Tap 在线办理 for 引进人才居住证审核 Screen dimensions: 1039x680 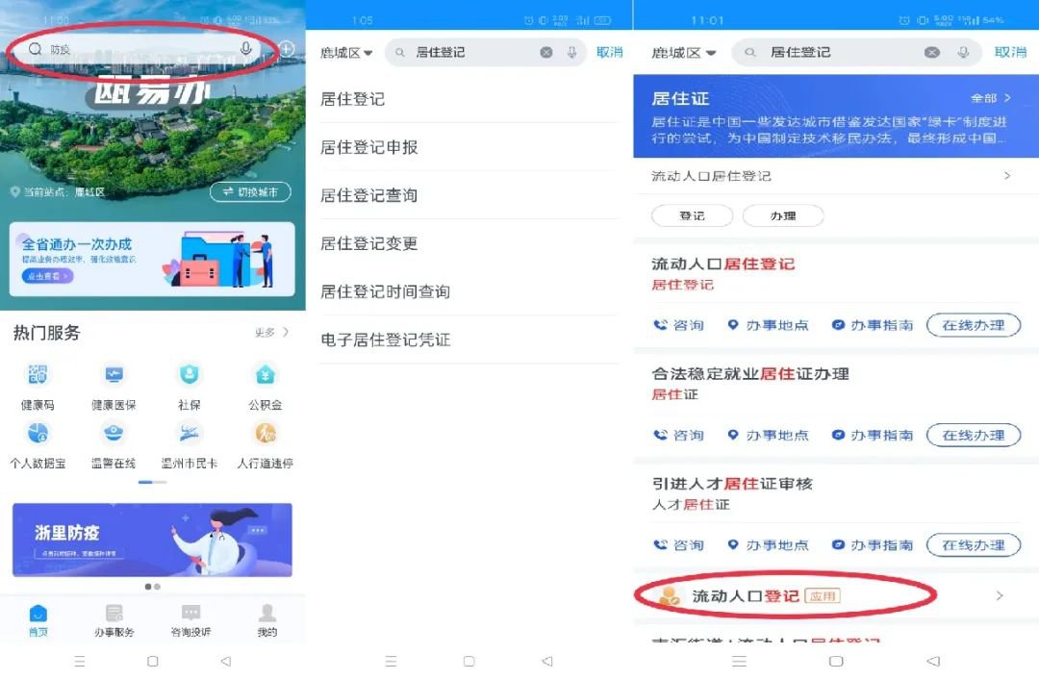coord(973,545)
